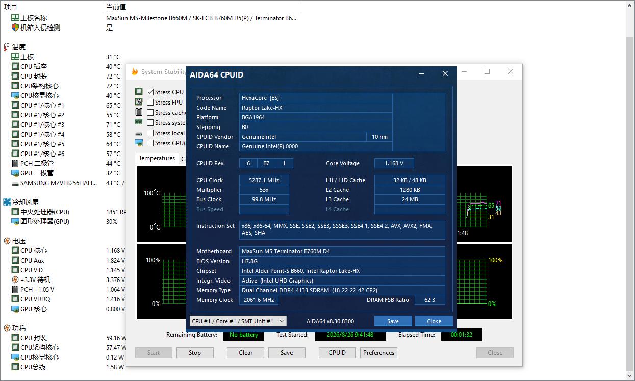Select the 中央处理器(CPU) fan icon

[15, 212]
